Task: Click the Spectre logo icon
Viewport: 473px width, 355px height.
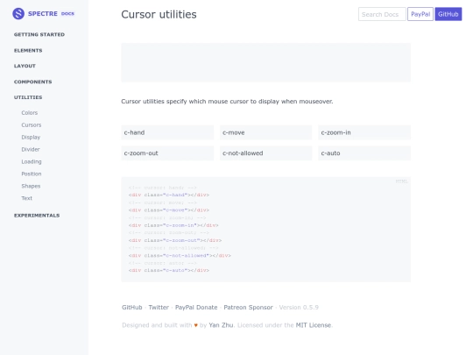Action: [18, 13]
